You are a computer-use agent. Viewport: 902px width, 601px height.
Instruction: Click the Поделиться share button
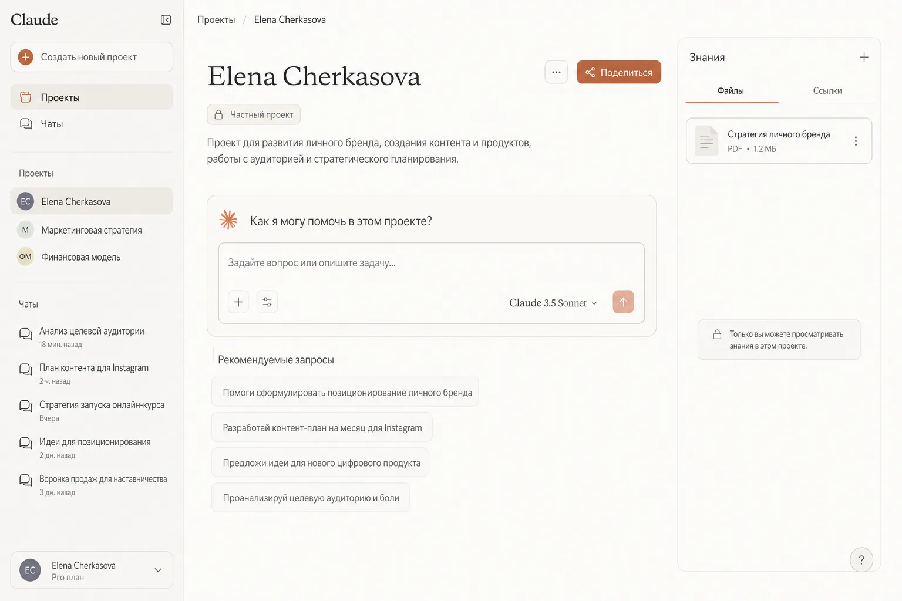(x=619, y=72)
